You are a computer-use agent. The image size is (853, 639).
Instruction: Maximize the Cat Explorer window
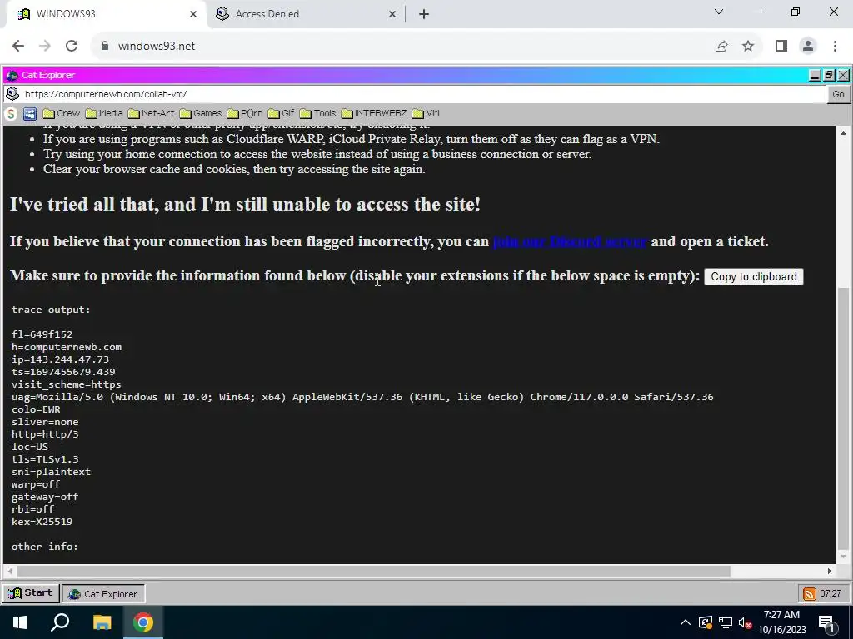click(x=829, y=75)
